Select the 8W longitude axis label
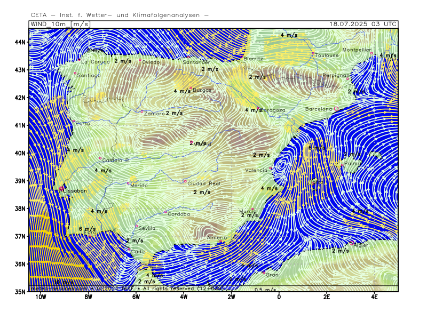Screen dimensions: 427x320 88,297
